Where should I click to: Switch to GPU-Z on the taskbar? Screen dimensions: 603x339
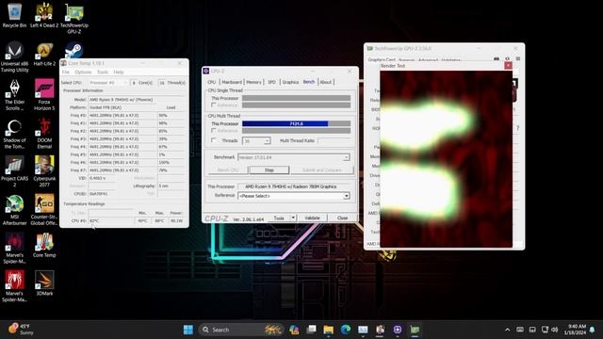point(415,330)
